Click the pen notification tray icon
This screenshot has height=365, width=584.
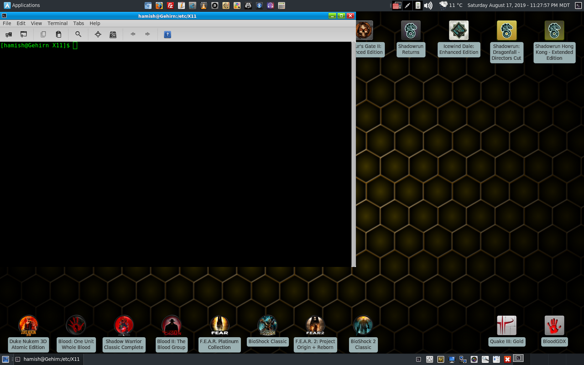click(407, 5)
